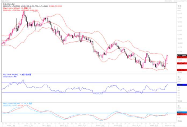Click the highest candlestick peak near chart start
The width and height of the screenshot is (187, 127).
(x=23, y=13)
